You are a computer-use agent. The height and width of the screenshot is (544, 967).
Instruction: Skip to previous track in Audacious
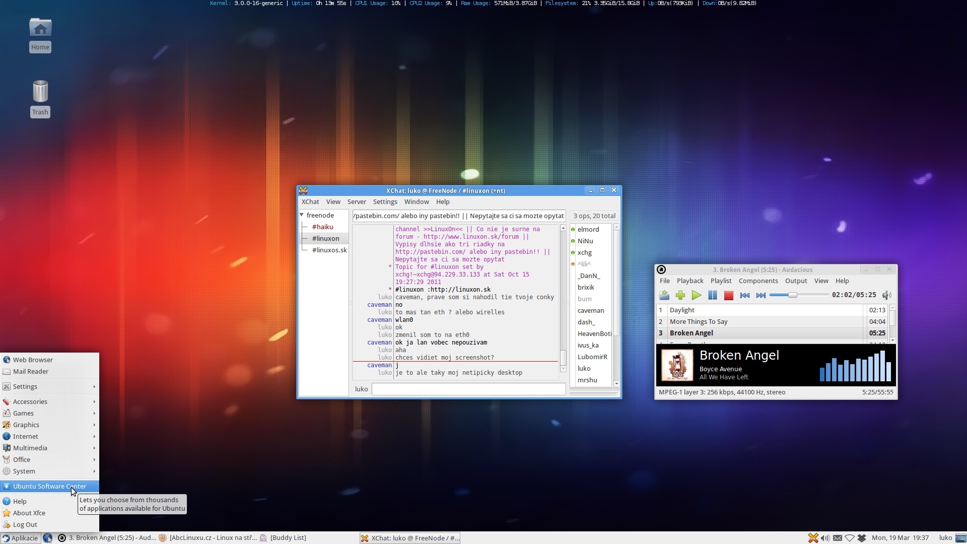point(745,295)
